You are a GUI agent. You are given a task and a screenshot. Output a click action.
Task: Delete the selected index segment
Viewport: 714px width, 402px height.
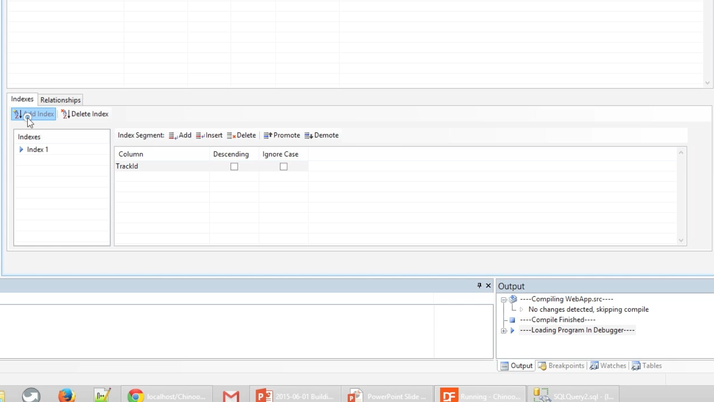(242, 135)
